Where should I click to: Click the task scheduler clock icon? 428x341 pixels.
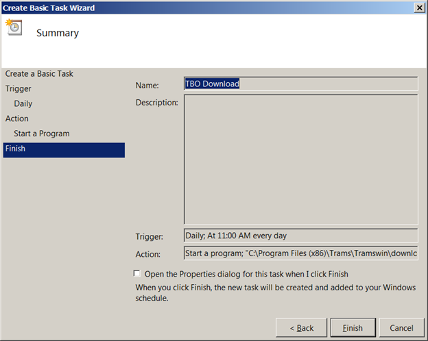click(14, 27)
